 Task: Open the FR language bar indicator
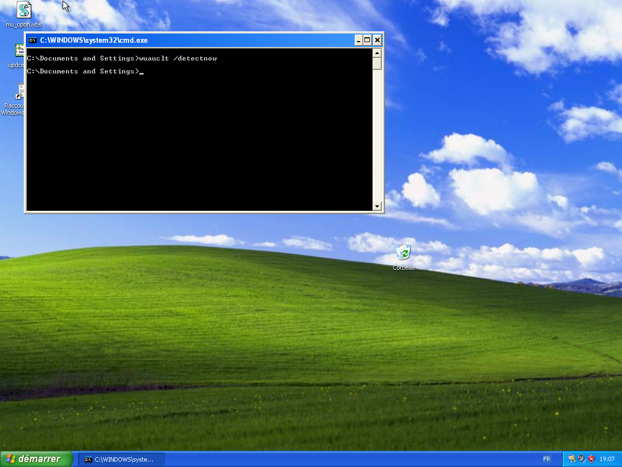pos(546,459)
